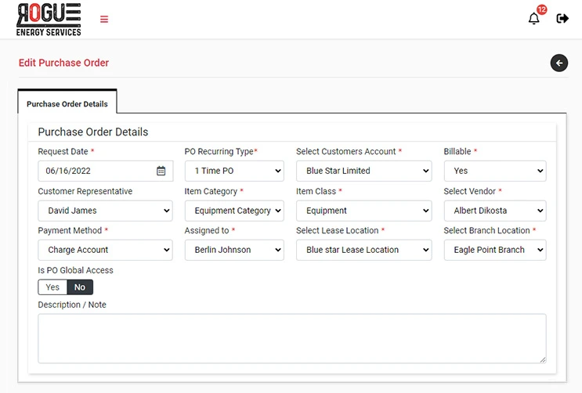582x393 pixels.
Task: Expand the Select Customers Account dropdown
Action: click(363, 171)
